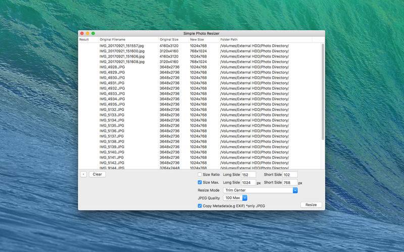The width and height of the screenshot is (404, 252).
Task: Select file IMG_5138.JPG
Action: click(x=199, y=142)
